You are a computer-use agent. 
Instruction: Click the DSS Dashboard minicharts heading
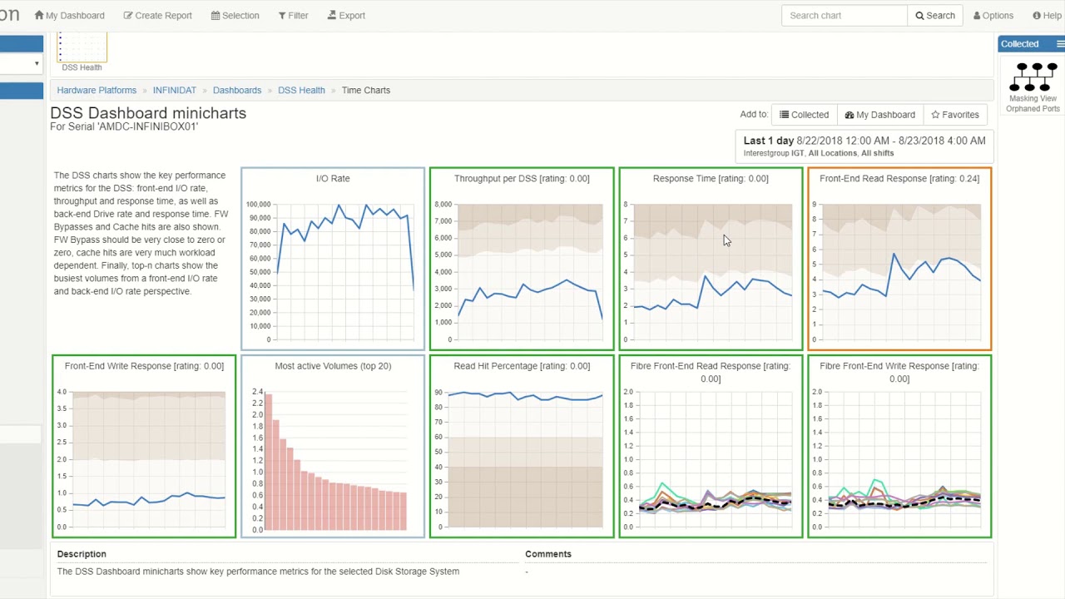148,113
